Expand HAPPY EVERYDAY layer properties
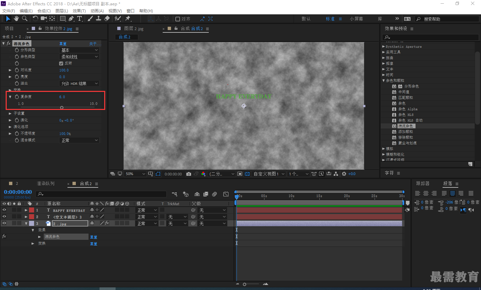481x290 pixels. (26, 210)
